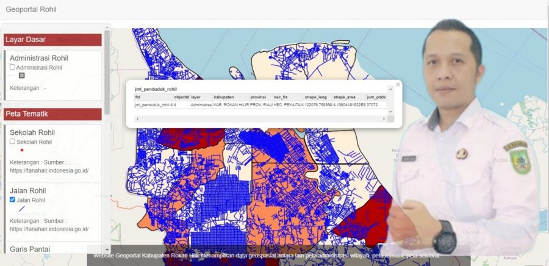This screenshot has height=266, width=549.
Task: Click cell 'KEC. PEKAITAN'
Action: [289, 105]
